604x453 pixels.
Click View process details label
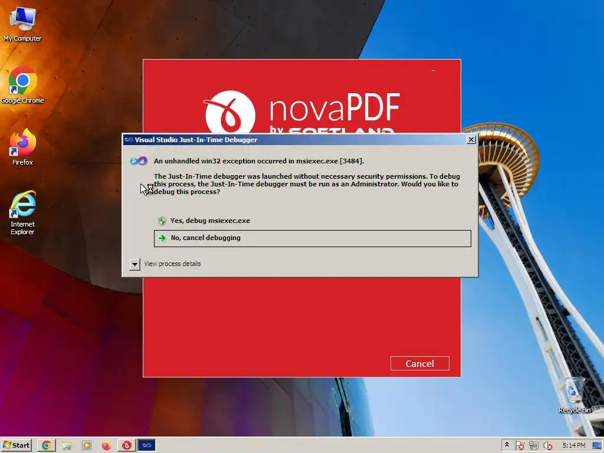172,264
